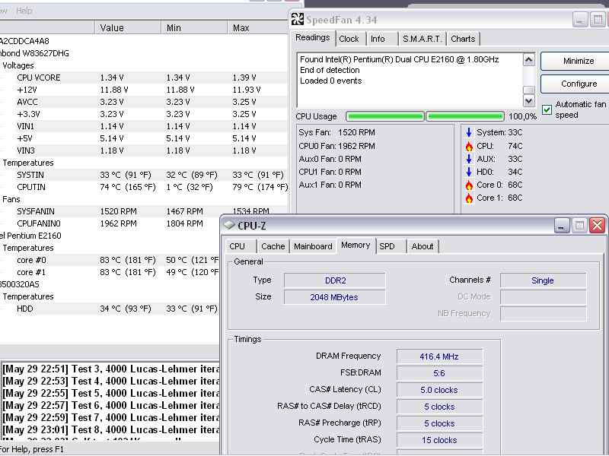
Task: Click the Max column header
Action: pyautogui.click(x=257, y=28)
